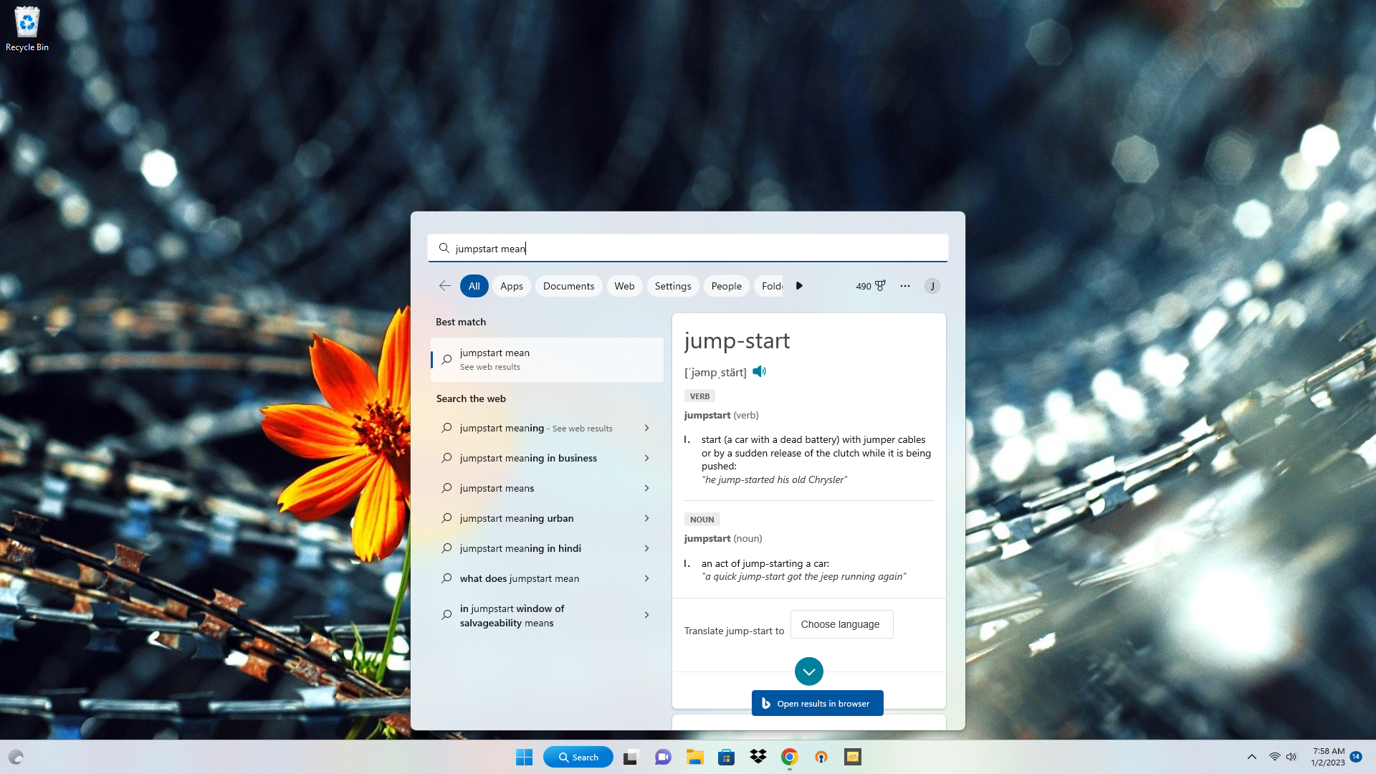The width and height of the screenshot is (1376, 774).
Task: Play the jump-start pronunciation audio
Action: tap(759, 371)
